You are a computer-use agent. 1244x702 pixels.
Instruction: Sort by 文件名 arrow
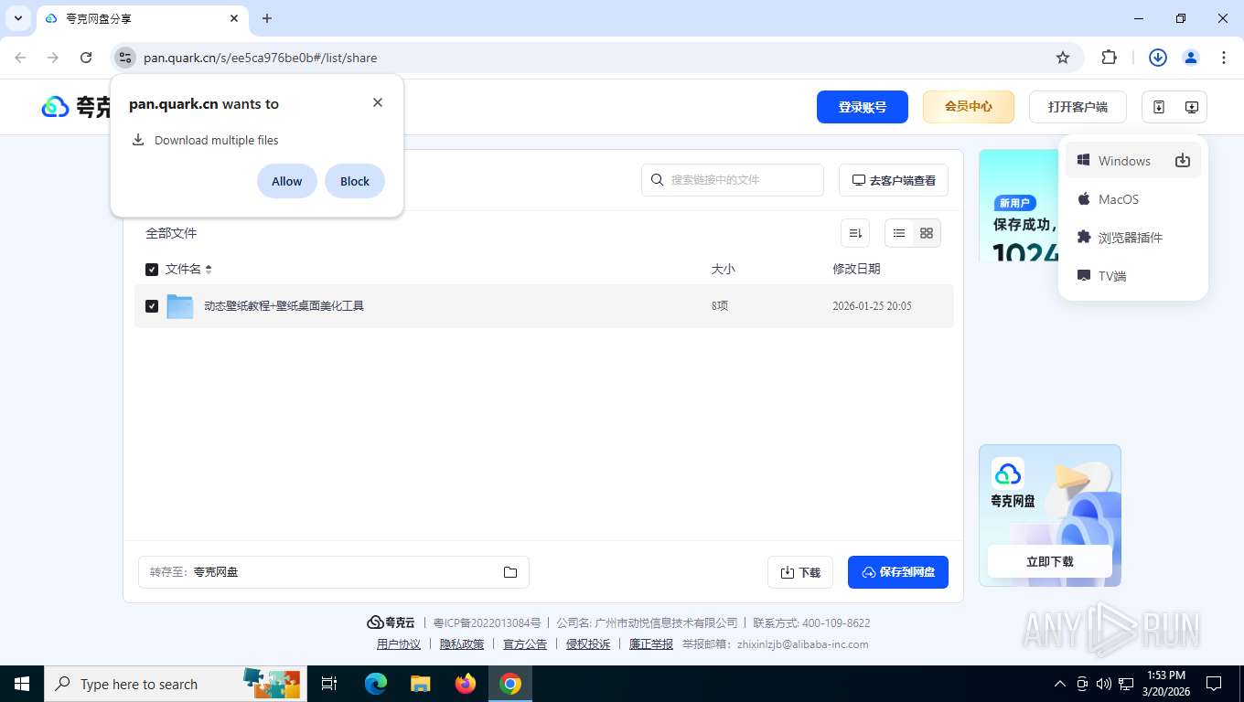tap(209, 270)
